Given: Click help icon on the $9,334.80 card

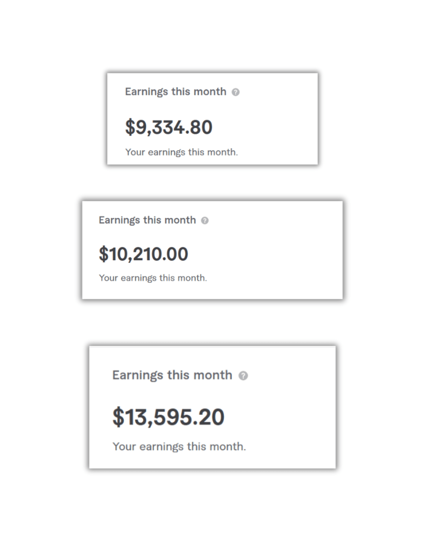Looking at the screenshot, I should 235,92.
